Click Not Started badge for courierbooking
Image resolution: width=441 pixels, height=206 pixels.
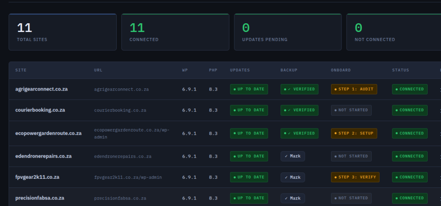[351, 110]
